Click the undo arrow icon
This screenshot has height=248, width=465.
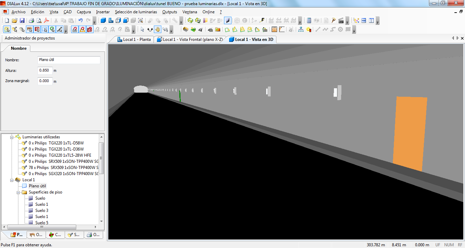[x=81, y=21]
